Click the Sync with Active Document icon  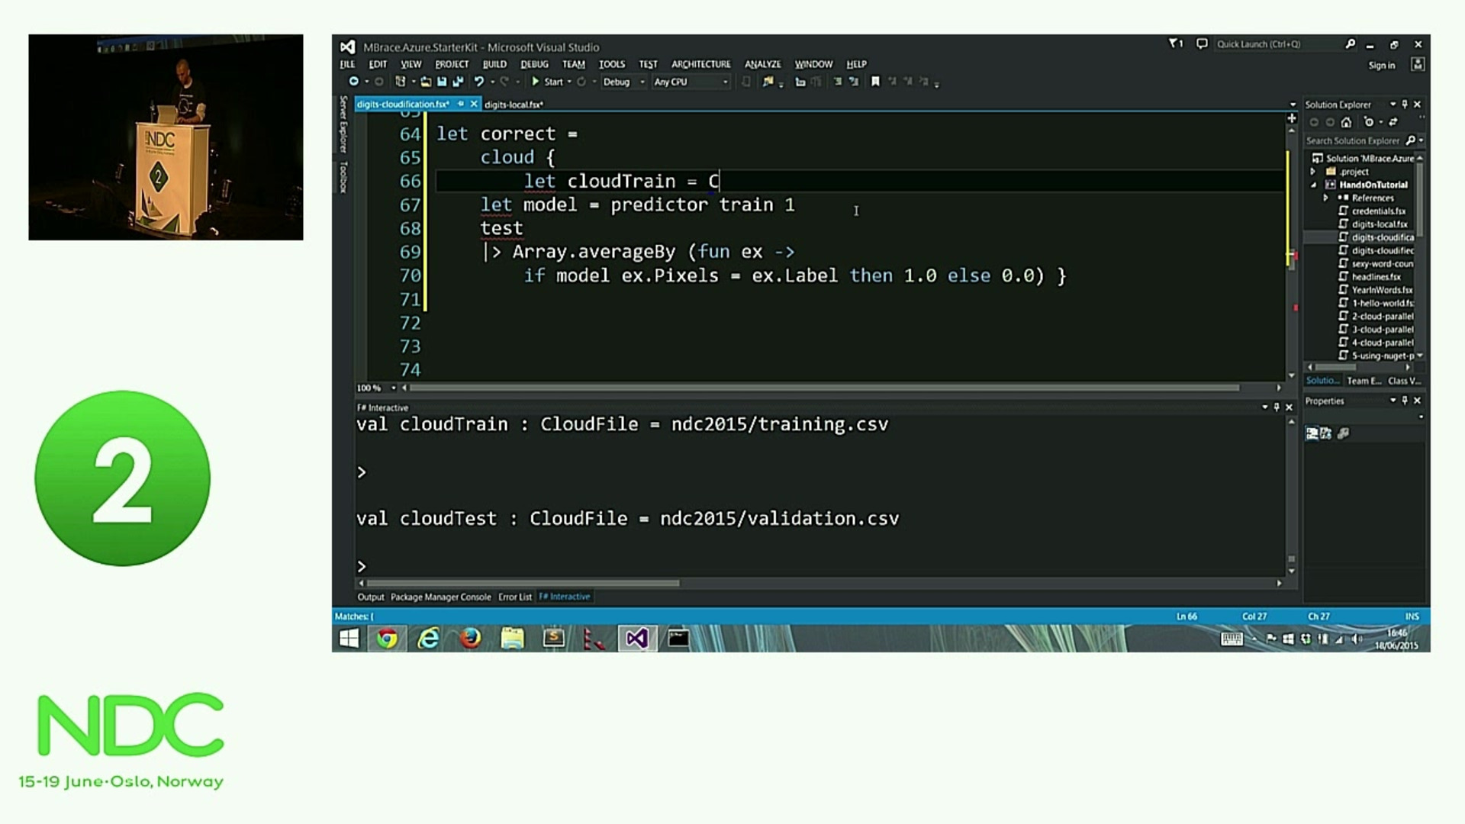tap(1393, 122)
